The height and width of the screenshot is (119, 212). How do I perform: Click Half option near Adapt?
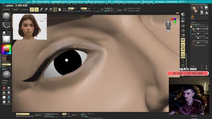(x=69, y=114)
